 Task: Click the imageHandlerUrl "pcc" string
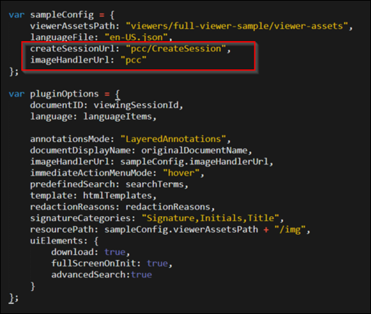point(133,60)
